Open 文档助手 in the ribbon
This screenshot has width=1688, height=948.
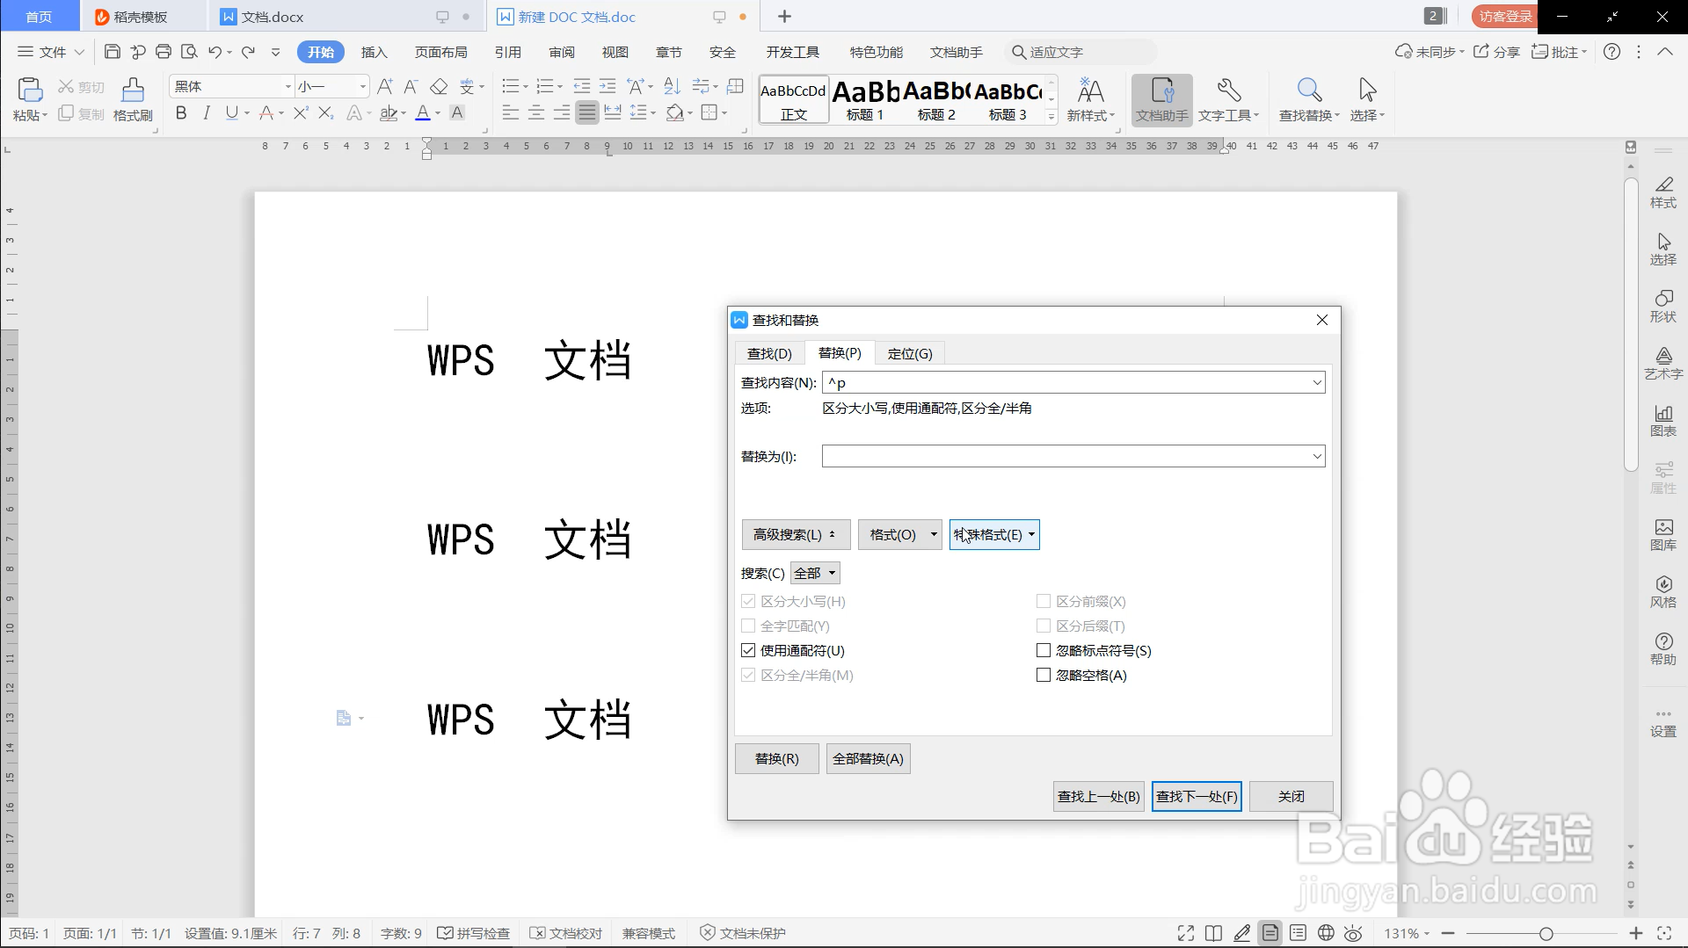click(1161, 97)
